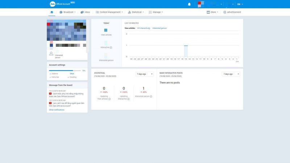Screen dimensions: 290x163
Task: Open the Statistical 7 days ago dropdown
Action: 145,74
